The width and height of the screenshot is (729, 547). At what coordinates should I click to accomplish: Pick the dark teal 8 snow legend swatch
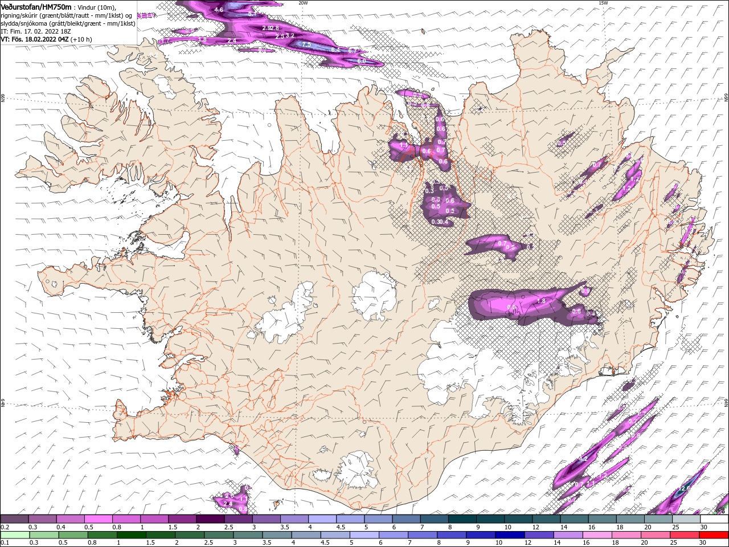pyautogui.click(x=462, y=519)
